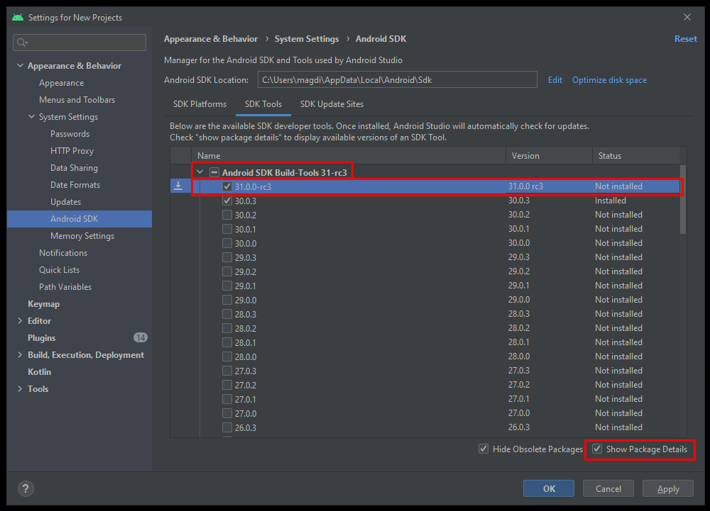Uncheck the 31.0.0-rc3 build tools checkbox
Image resolution: width=710 pixels, height=511 pixels.
(x=227, y=186)
